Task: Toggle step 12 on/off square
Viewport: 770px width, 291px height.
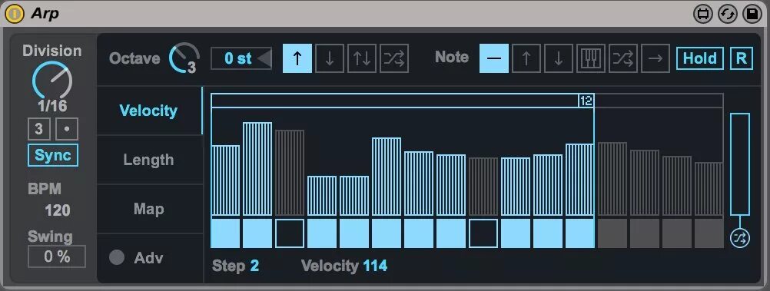Action: 580,233
